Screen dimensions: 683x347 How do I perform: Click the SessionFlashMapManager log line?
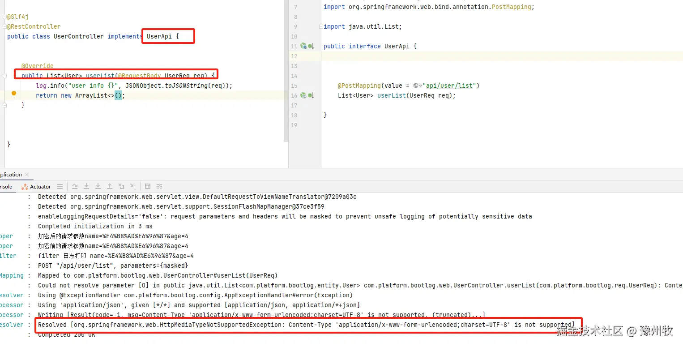(181, 206)
